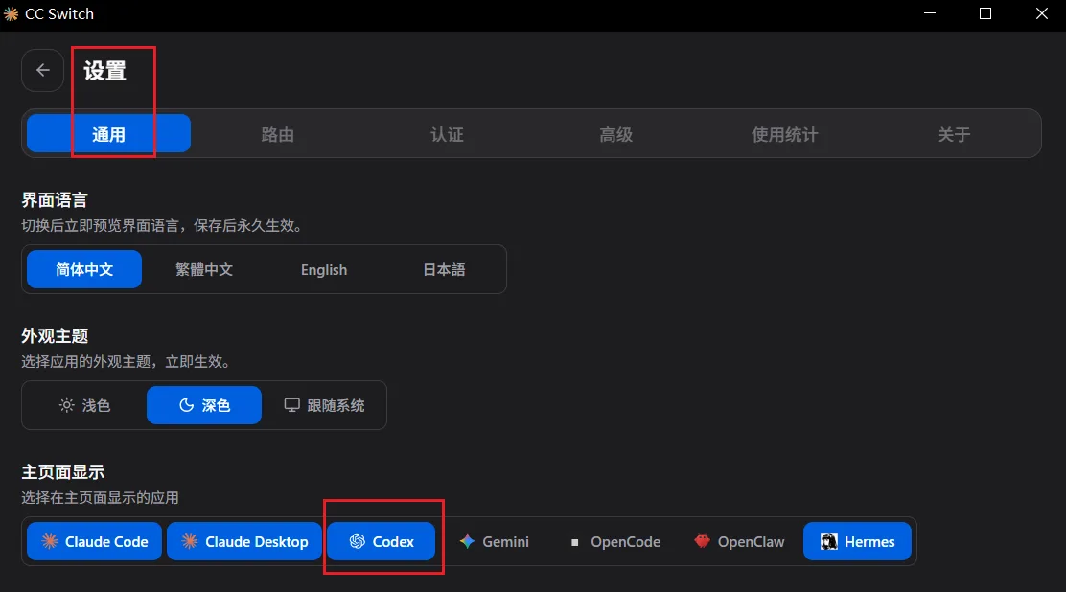Click the 主页面显示 section heading
The image size is (1066, 592).
point(62,471)
